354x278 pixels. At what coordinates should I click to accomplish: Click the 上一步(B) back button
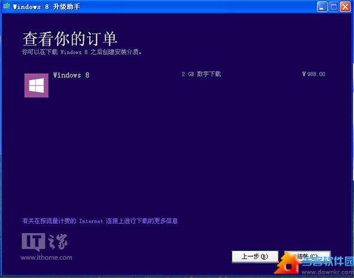pyautogui.click(x=255, y=257)
